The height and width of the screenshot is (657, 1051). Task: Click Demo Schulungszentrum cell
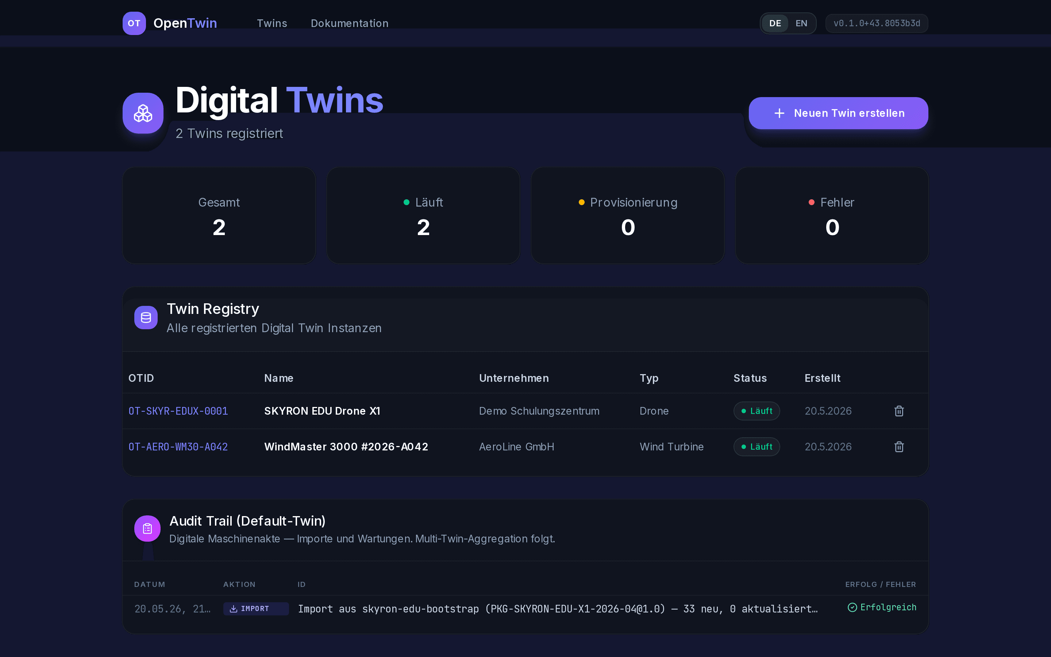539,411
